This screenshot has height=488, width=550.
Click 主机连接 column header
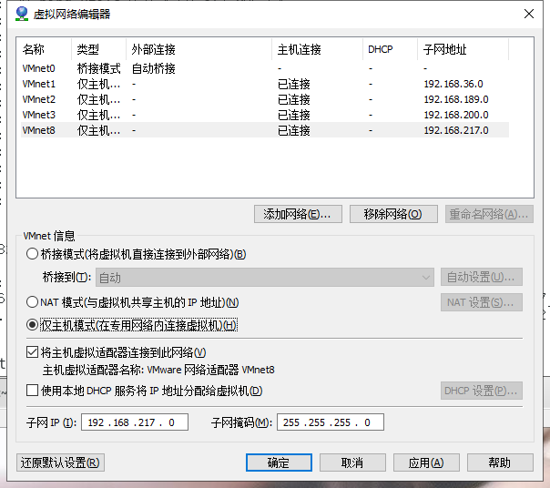click(318, 49)
